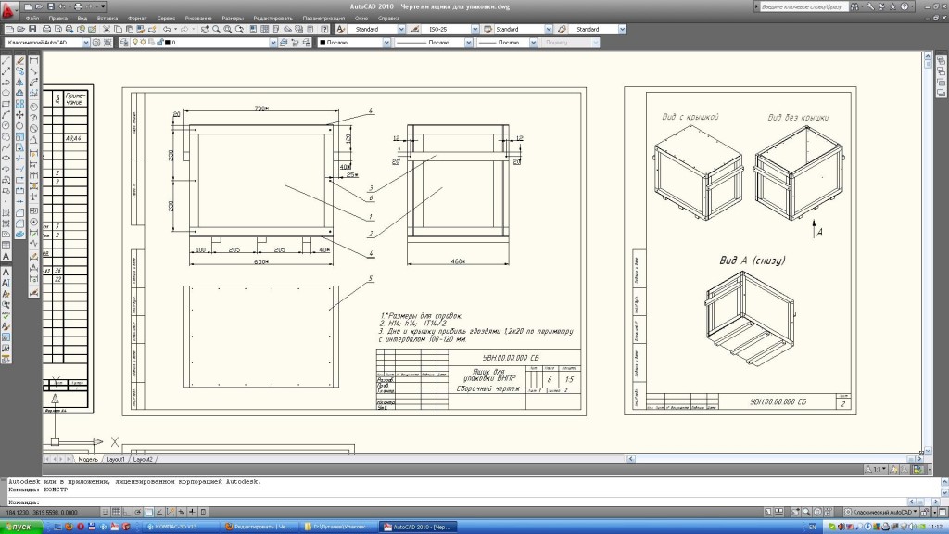Click the Zoom realtime magnifier icon
Image resolution: width=949 pixels, height=534 pixels.
click(216, 29)
